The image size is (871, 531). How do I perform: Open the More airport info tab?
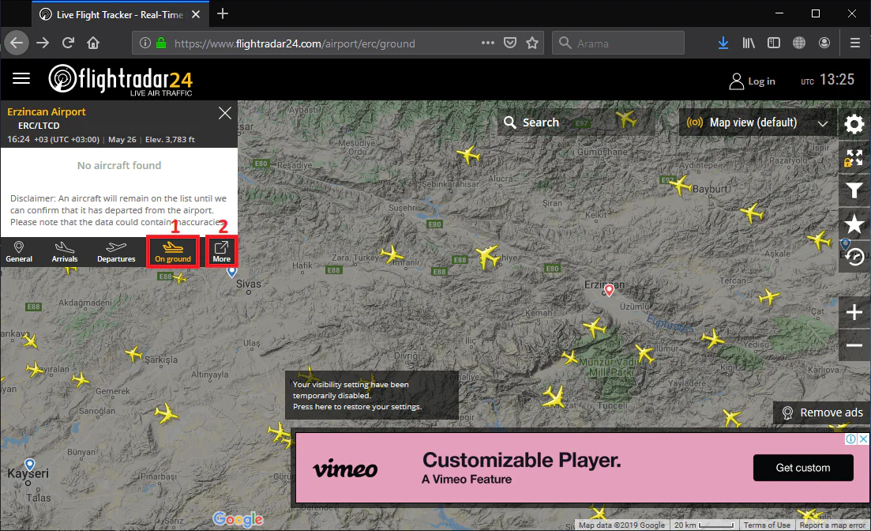221,252
